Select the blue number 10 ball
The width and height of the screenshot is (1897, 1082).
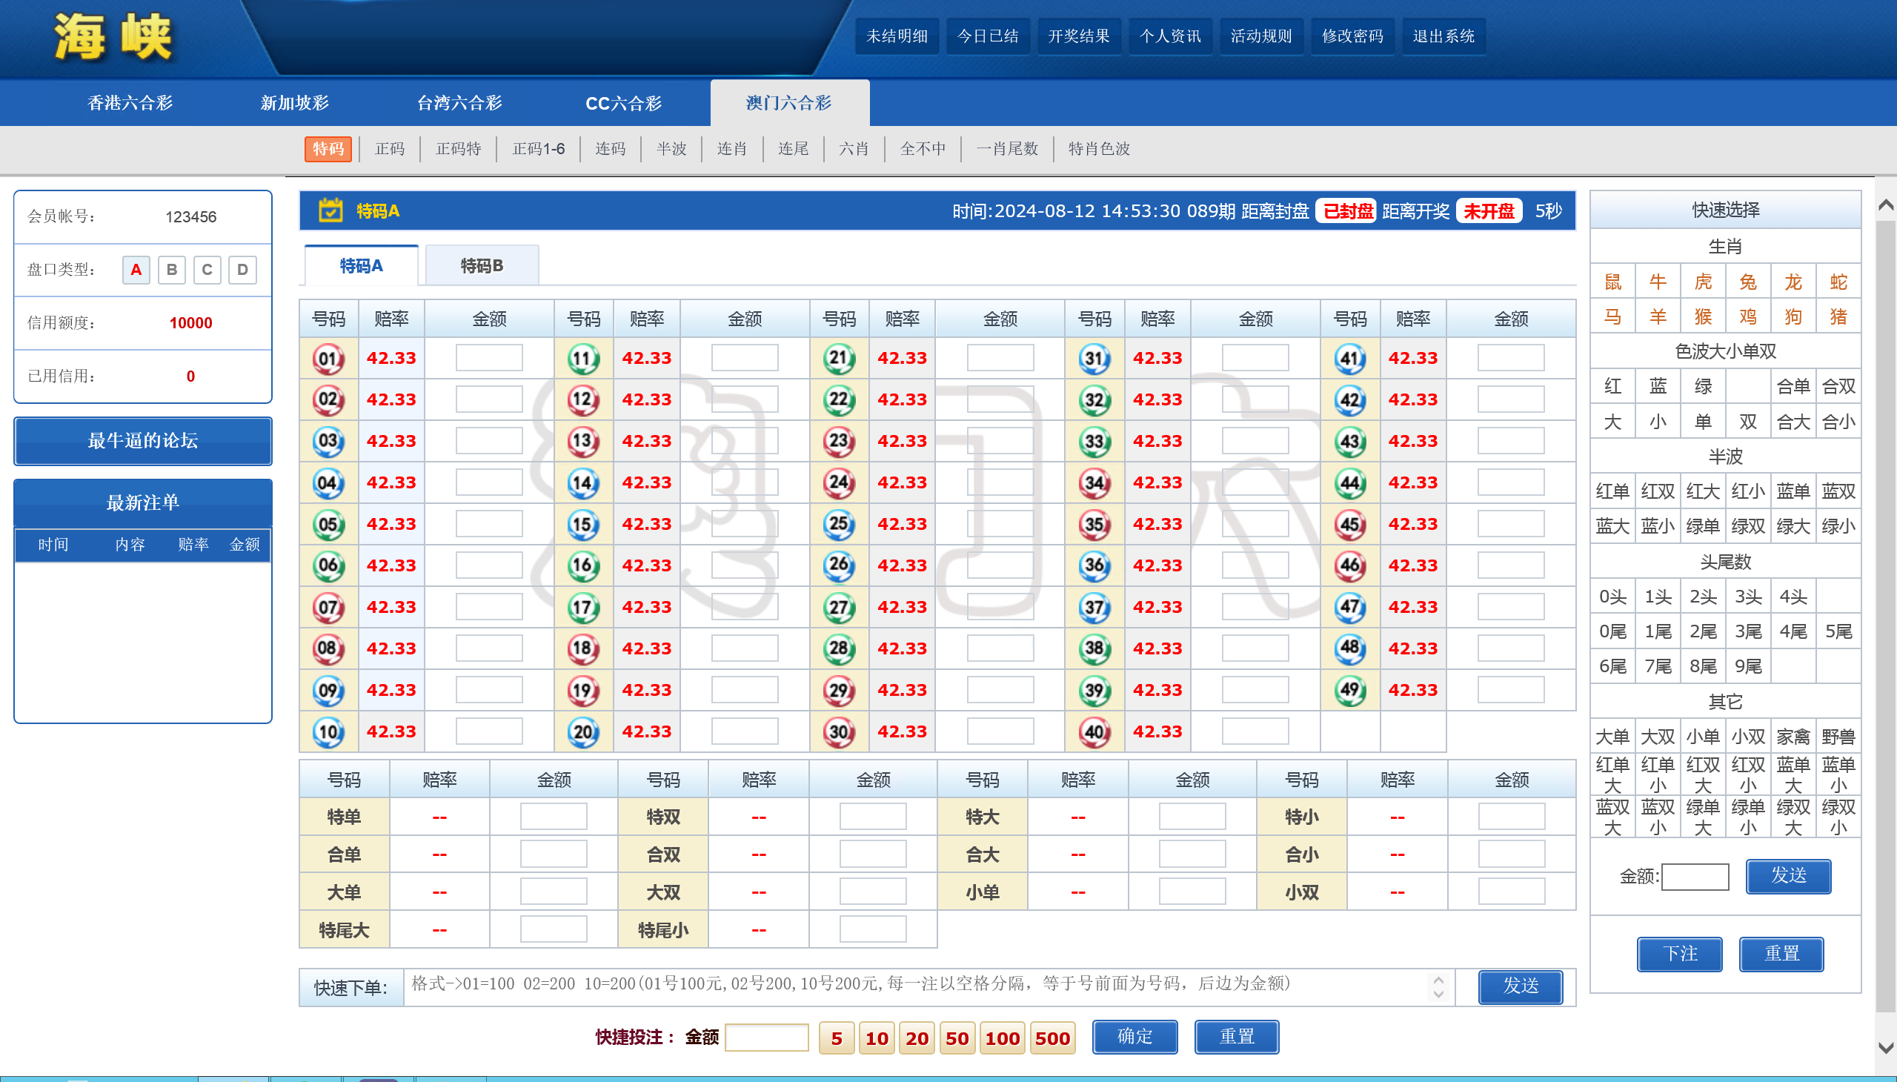point(328,732)
